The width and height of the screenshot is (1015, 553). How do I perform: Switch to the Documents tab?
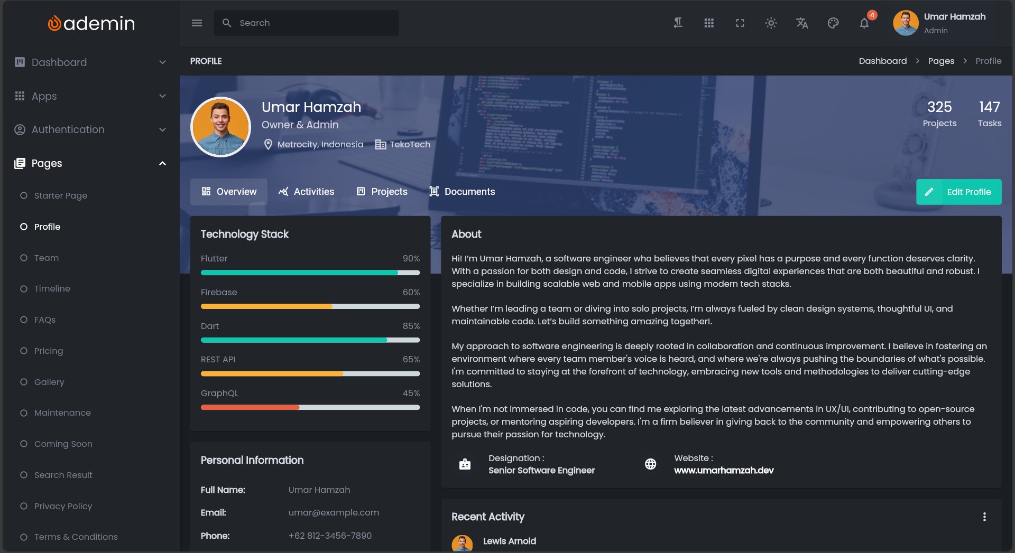(x=463, y=192)
